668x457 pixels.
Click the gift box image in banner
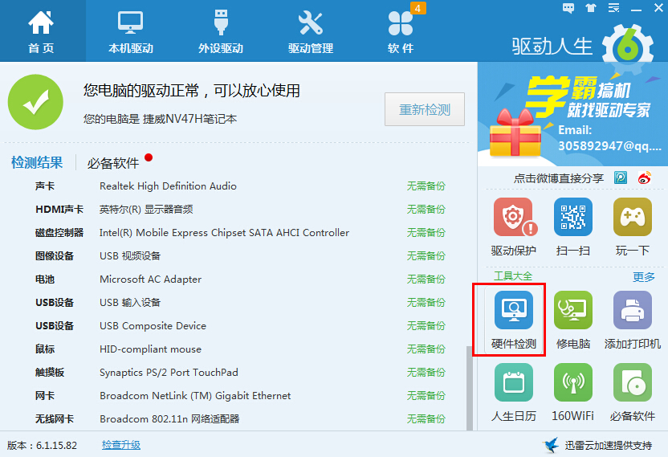515,133
